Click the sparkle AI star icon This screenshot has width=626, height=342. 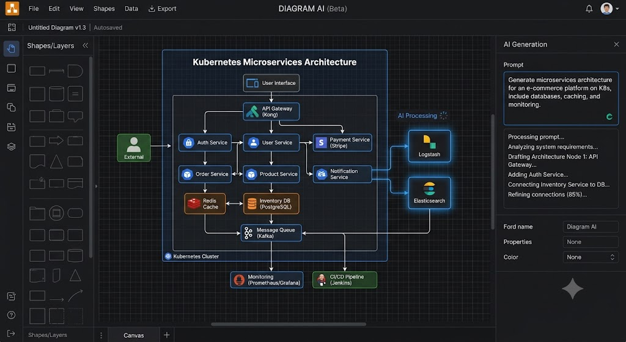pyautogui.click(x=572, y=288)
